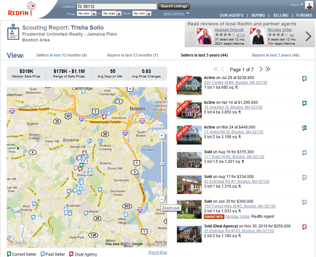Open BUYING menu

click(258, 15)
